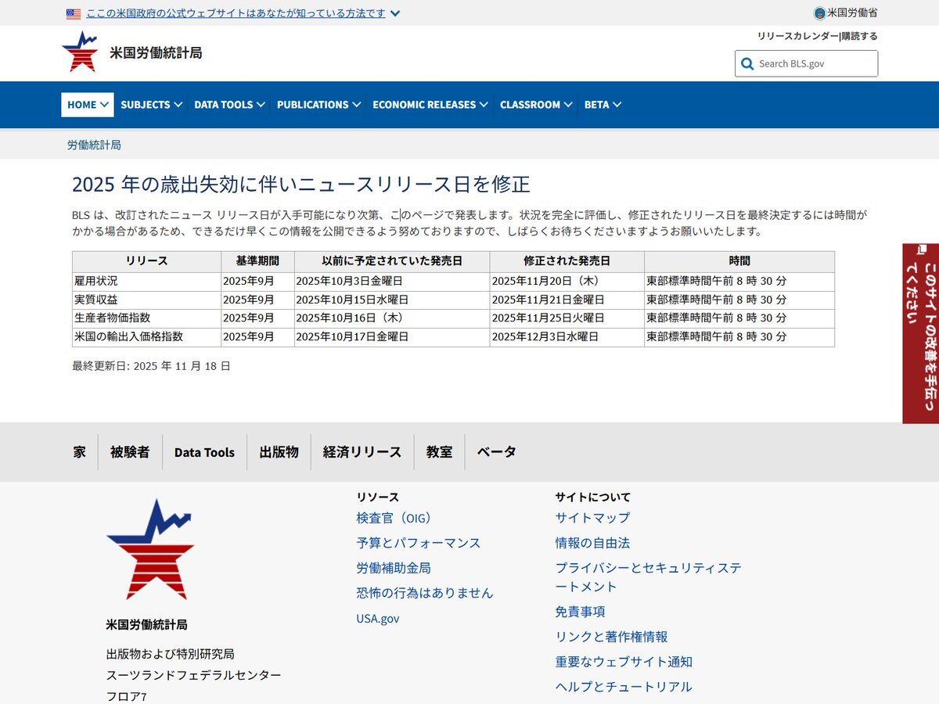The width and height of the screenshot is (939, 704).
Task: Click the 労働統計局 breadcrumb link
Action: coord(94,145)
